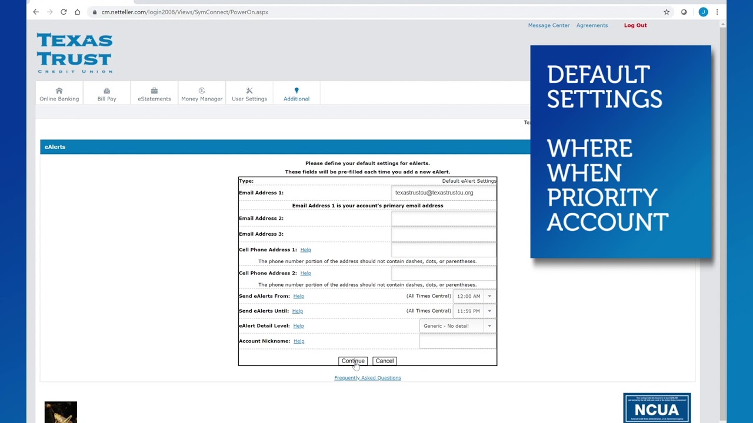Click the Texas Trust Credit Union logo
Viewport: 753px width, 423px height.
coord(75,53)
